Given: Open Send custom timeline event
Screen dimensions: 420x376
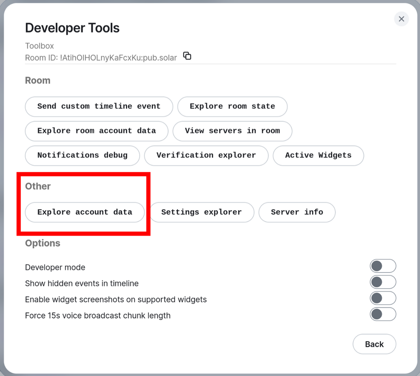Looking at the screenshot, I should [99, 107].
